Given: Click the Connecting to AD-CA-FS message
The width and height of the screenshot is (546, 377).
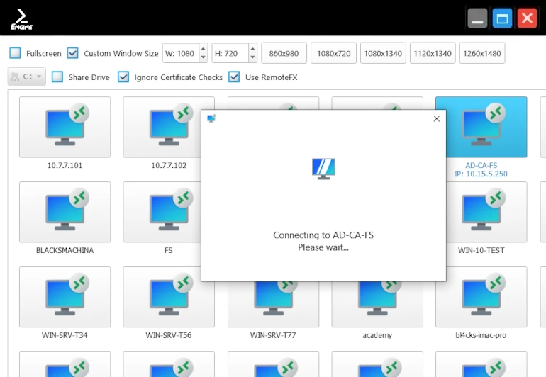Looking at the screenshot, I should coord(323,235).
